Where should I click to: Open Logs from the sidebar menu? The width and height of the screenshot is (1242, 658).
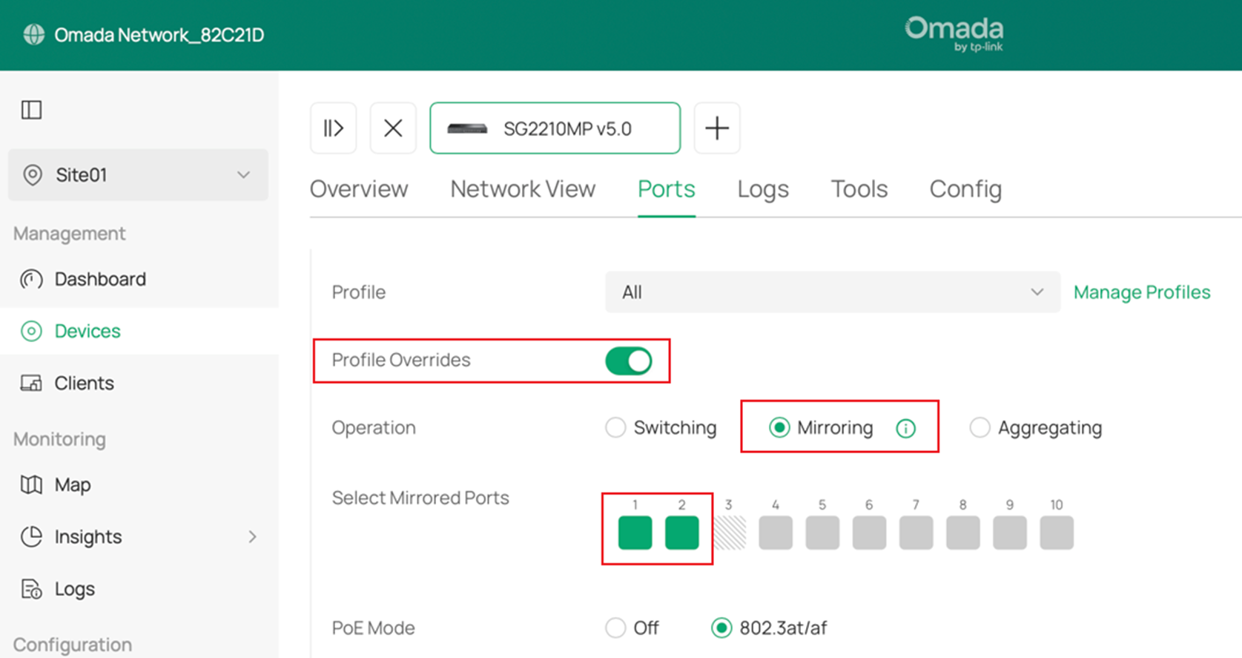[x=139, y=588]
